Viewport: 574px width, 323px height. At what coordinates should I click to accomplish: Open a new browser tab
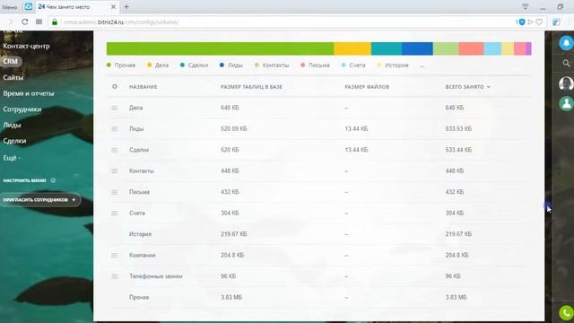[126, 6]
